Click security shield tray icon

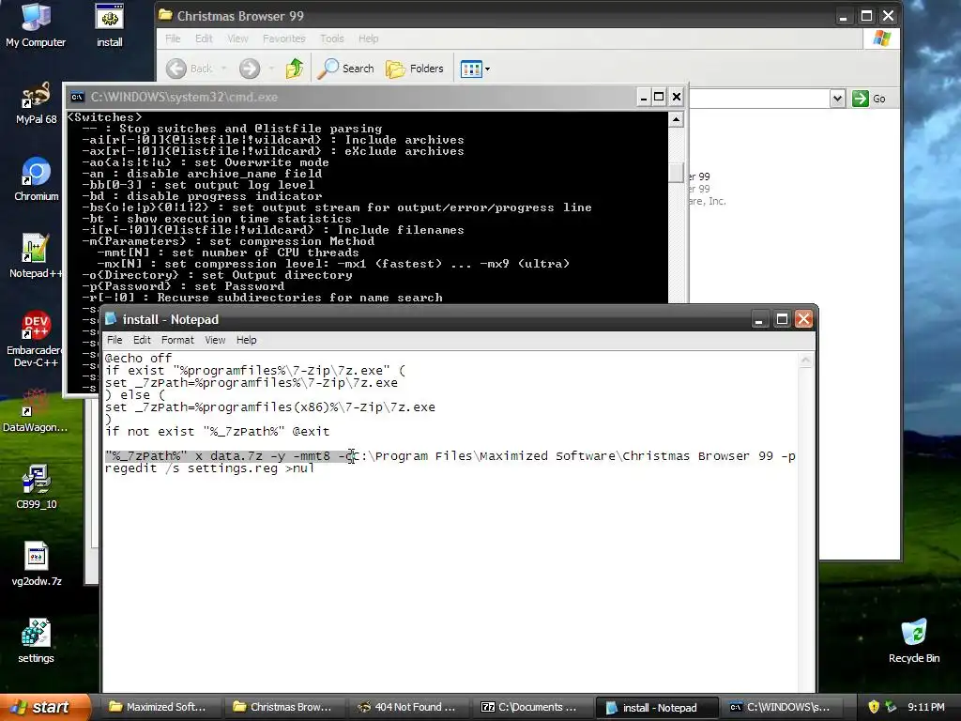(x=874, y=707)
